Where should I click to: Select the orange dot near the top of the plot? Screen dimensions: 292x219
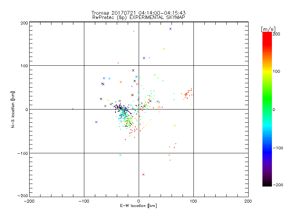pos(134,31)
